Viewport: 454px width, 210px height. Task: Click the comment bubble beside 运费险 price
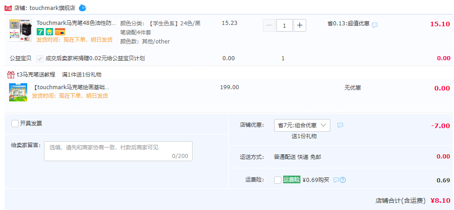coord(336,180)
